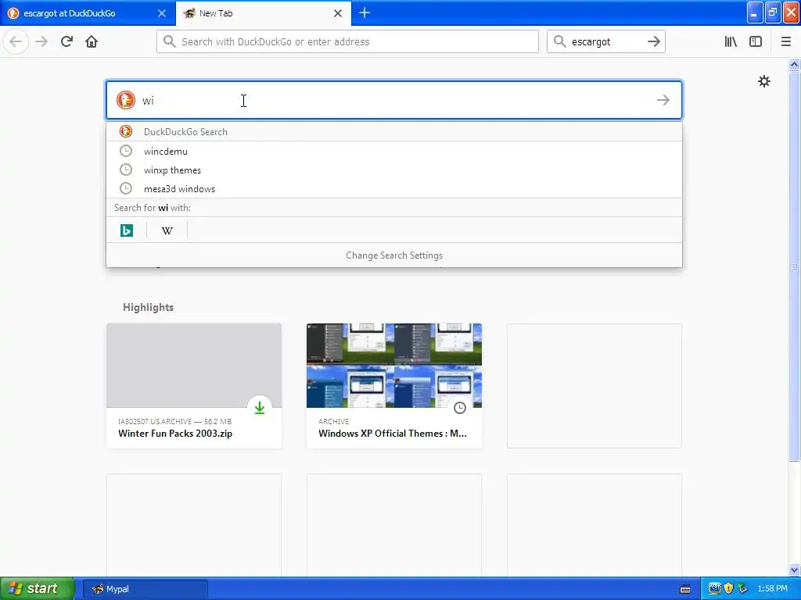The height and width of the screenshot is (600, 801).
Task: Focus the address bar field
Action: tap(347, 41)
